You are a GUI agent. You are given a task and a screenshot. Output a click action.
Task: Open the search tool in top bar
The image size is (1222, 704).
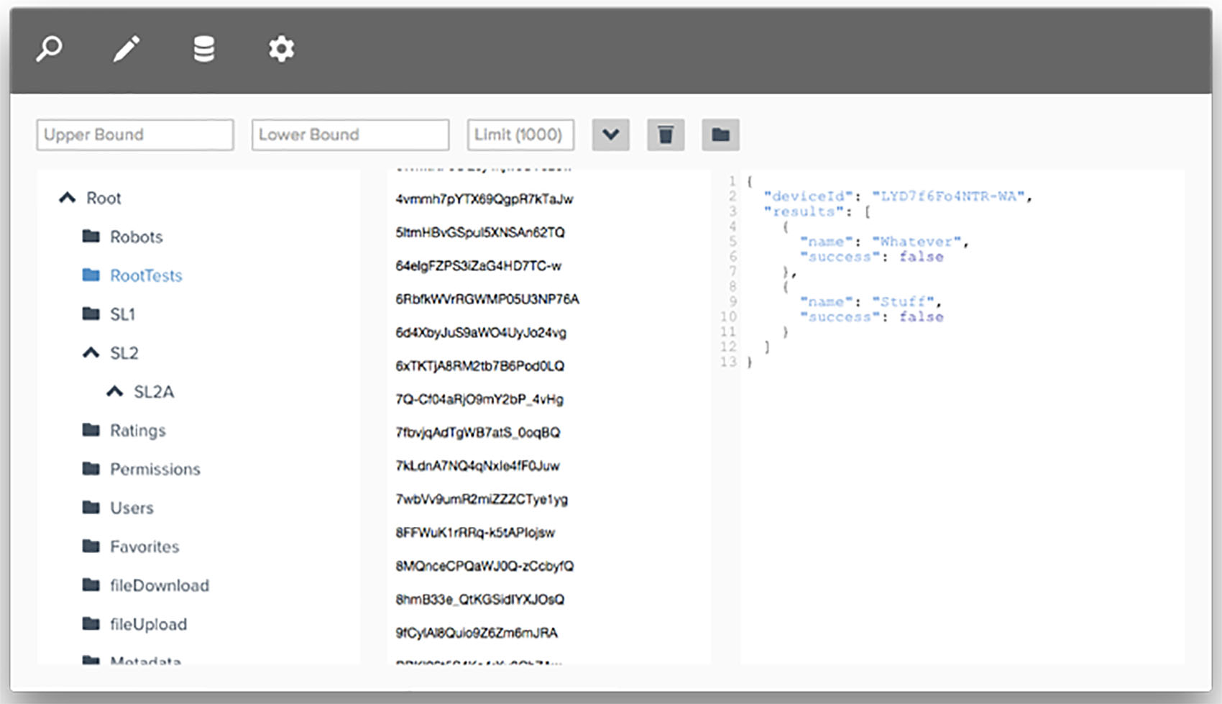coord(49,49)
